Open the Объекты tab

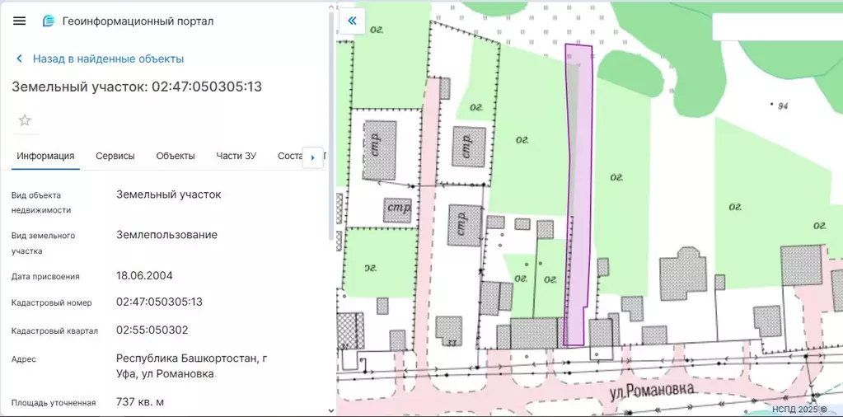pos(176,157)
